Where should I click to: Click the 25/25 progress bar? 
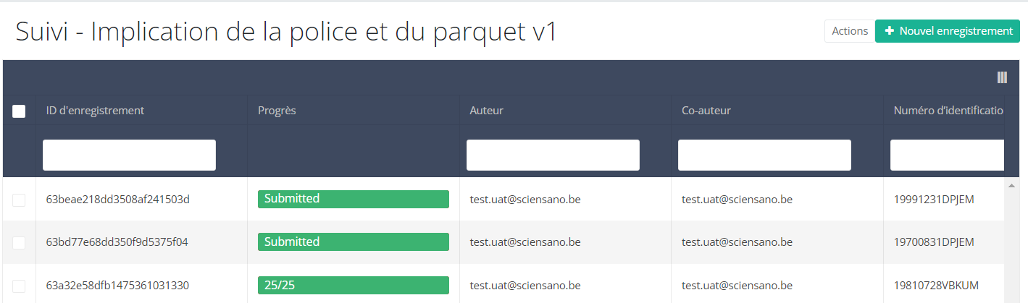(x=354, y=286)
